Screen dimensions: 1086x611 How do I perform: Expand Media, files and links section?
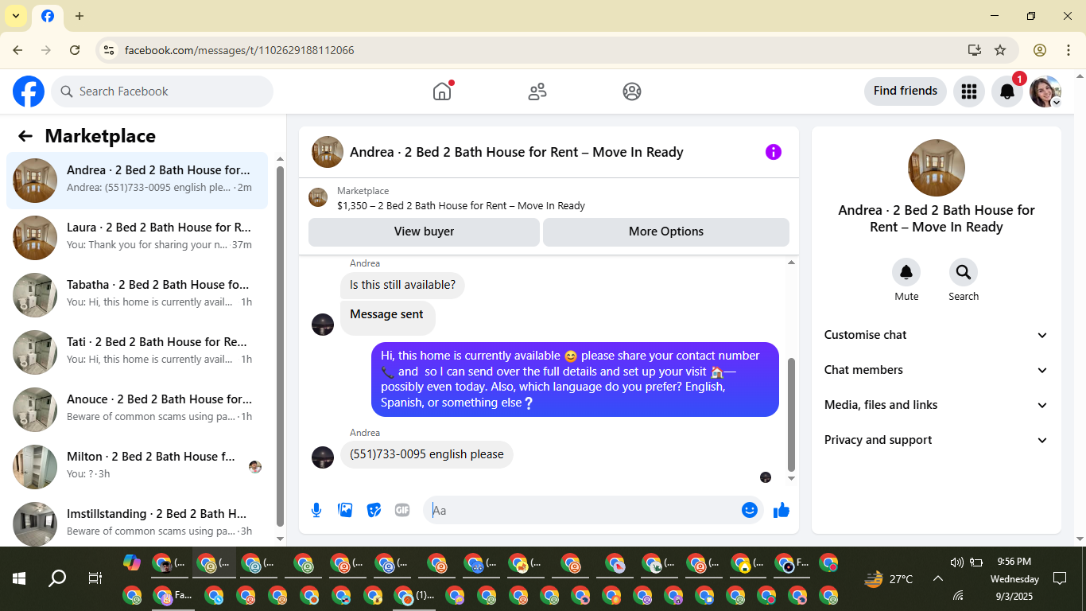coord(937,405)
